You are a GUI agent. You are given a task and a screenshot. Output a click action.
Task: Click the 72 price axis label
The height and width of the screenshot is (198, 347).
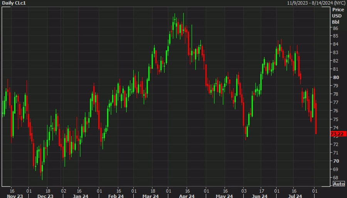[x=335, y=144]
